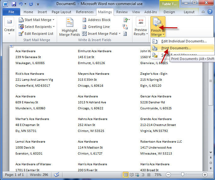Viewport: 215px width, 180px height.
Task: Click the text 'Robertson Ace Hardware LLC'
Action: point(161,142)
